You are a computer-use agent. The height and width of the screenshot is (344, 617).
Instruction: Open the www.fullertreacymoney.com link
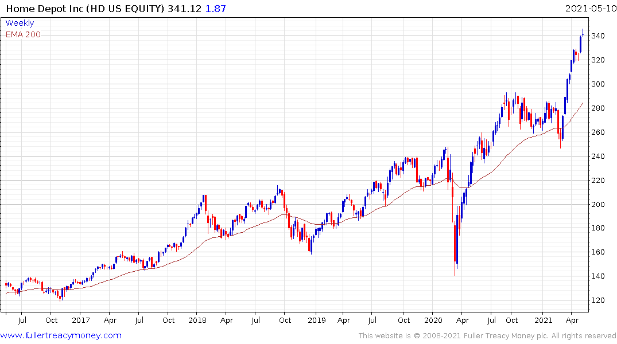[x=61, y=335]
